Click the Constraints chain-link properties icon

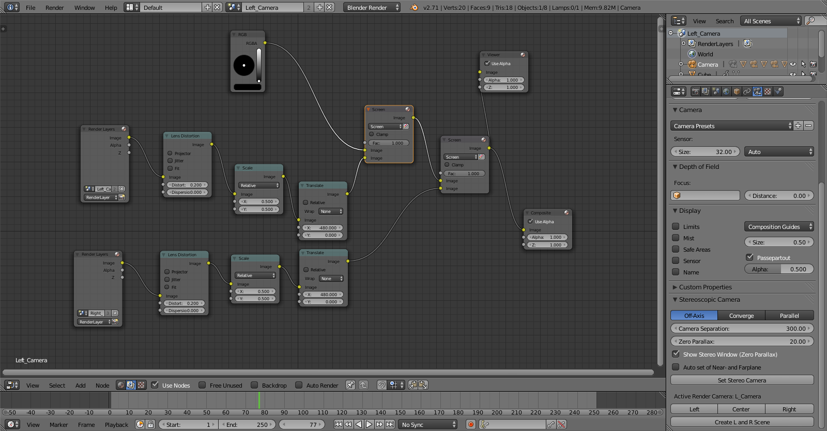click(x=747, y=91)
